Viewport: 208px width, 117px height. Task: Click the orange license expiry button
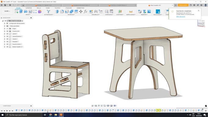tap(183, 5)
